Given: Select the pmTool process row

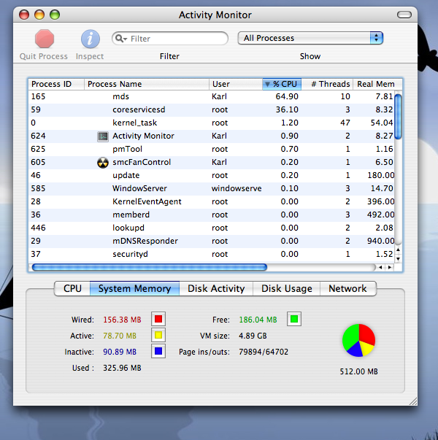Looking at the screenshot, I should (x=212, y=150).
